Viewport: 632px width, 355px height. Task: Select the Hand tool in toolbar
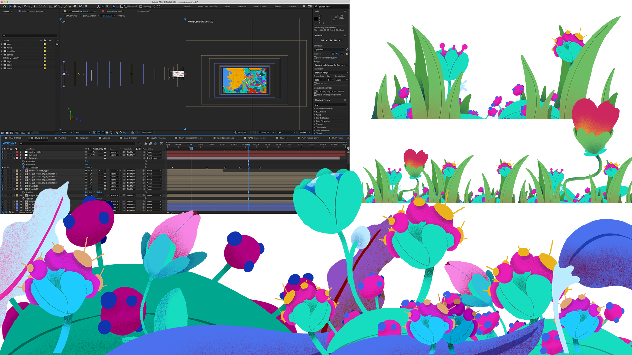[x=15, y=6]
